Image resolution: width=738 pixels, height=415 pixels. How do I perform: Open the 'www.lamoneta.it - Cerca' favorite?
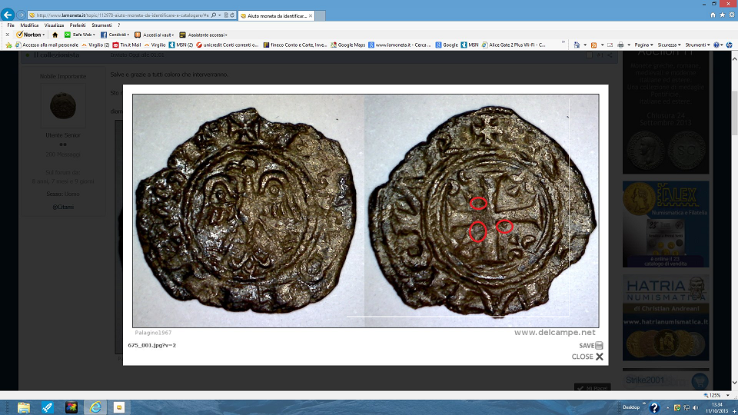click(x=399, y=45)
